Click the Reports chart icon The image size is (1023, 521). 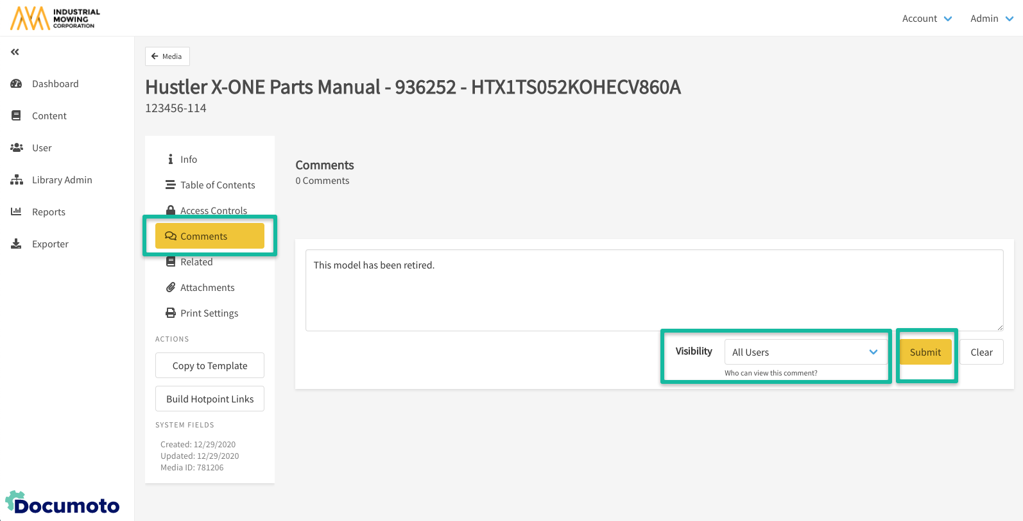click(x=17, y=212)
